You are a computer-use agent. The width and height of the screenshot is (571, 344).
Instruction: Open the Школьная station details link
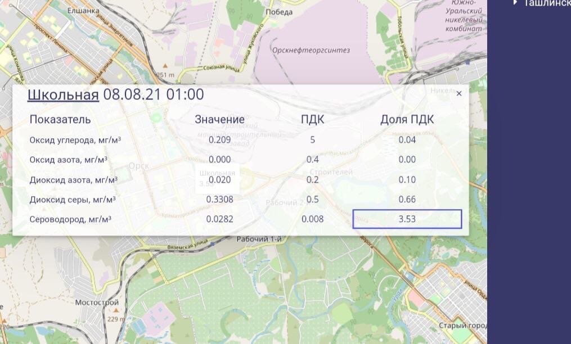pyautogui.click(x=63, y=94)
